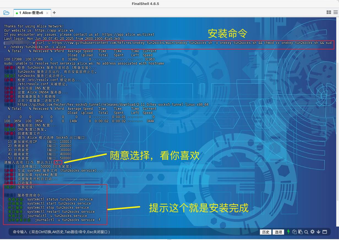
Task: Click the copy icon in command bar
Action: (x=294, y=232)
